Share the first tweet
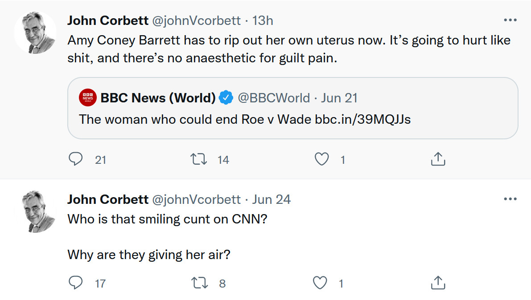531x300 pixels. [x=438, y=159]
